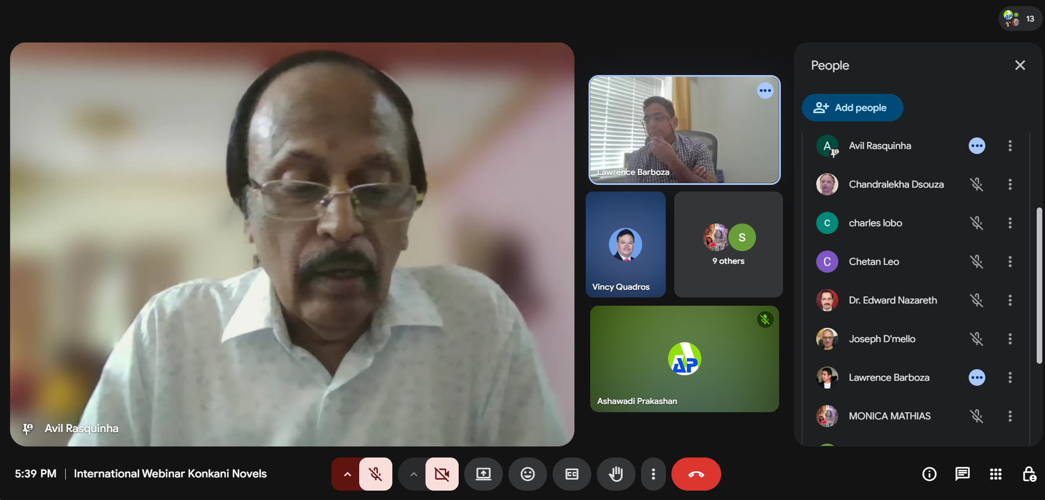Viewport: 1045px width, 500px height.
Task: Click the Add people button
Action: [852, 108]
